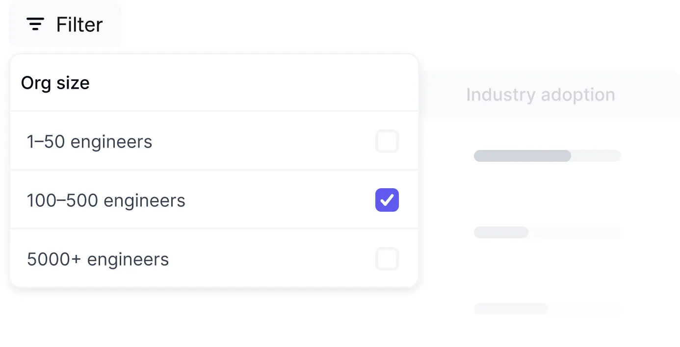Screen dimensions: 680x347
Task: Check the 1–50 engineers checkbox
Action: [x=387, y=142]
